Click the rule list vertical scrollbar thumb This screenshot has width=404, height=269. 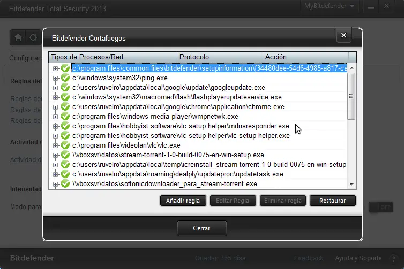pyautogui.click(x=351, y=96)
